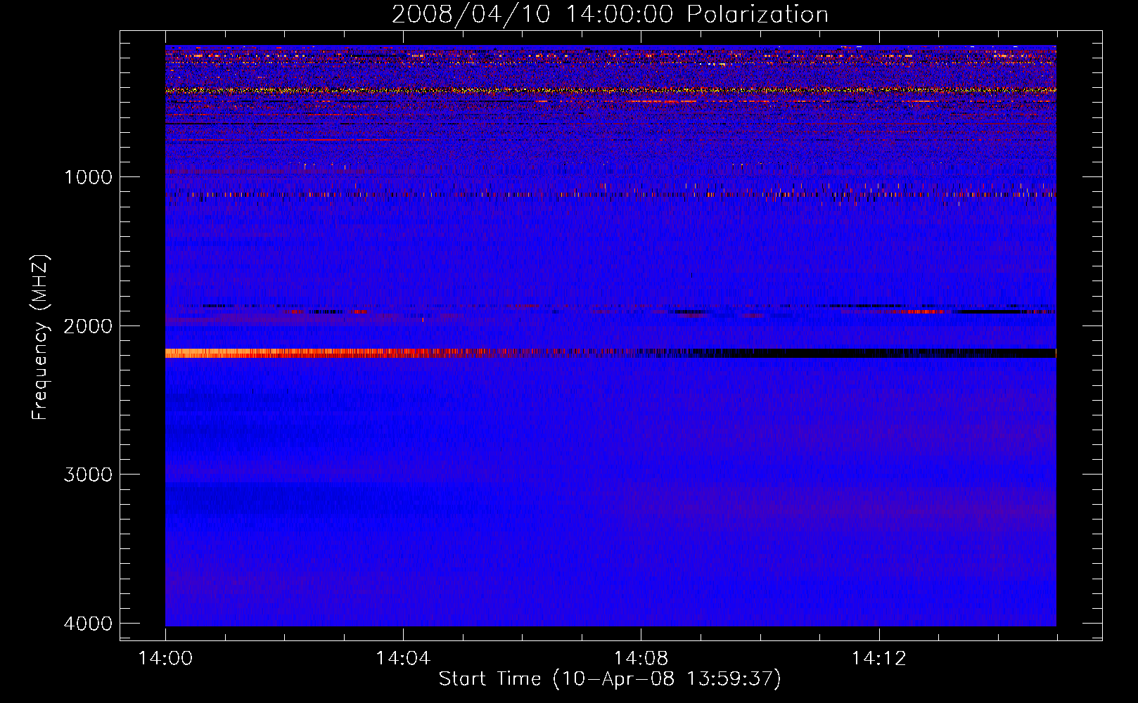Click the 14:12 time tick label
Screen dimensions: 1138x703
[x=878, y=659]
